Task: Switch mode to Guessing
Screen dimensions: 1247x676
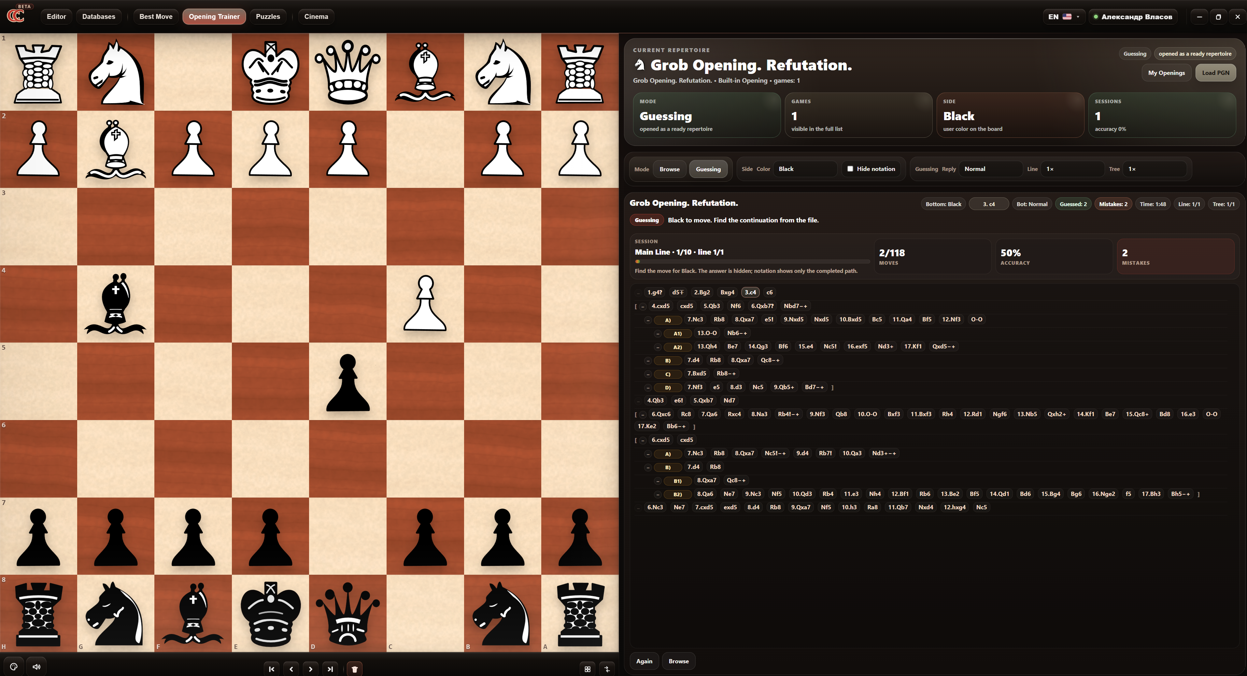Action: pyautogui.click(x=708, y=169)
